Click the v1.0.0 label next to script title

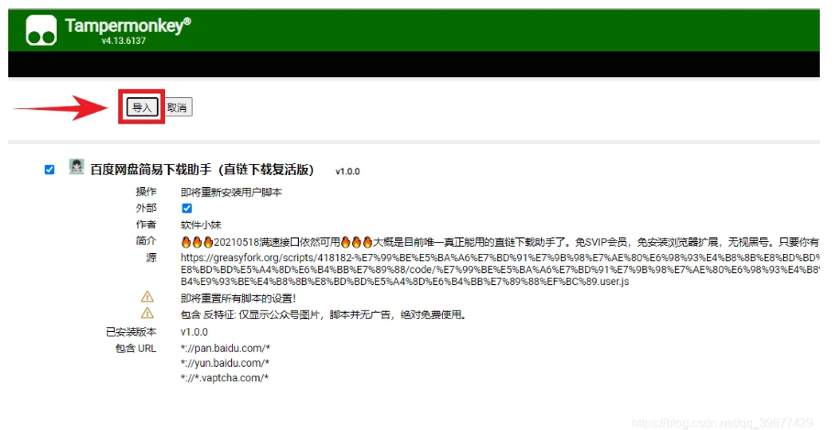348,171
